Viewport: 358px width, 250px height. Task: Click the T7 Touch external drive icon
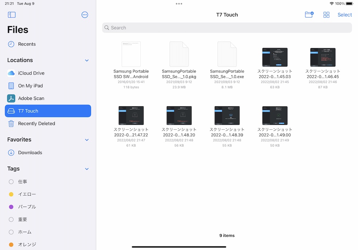[x=11, y=111]
